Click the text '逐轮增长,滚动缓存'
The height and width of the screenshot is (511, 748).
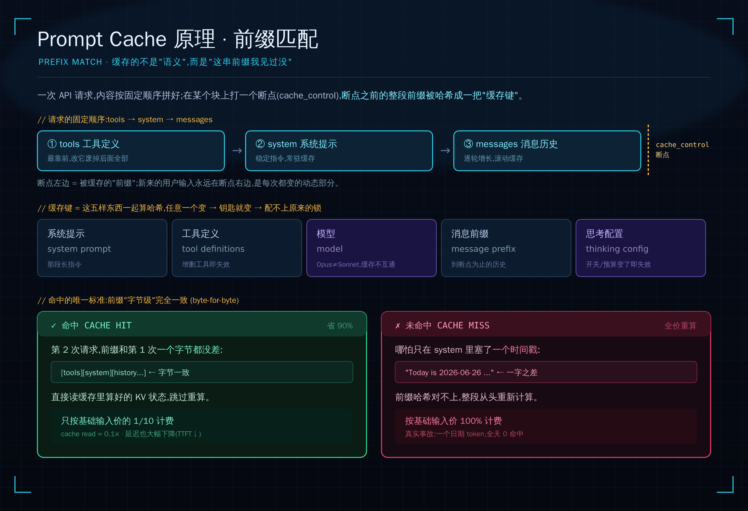pos(493,158)
